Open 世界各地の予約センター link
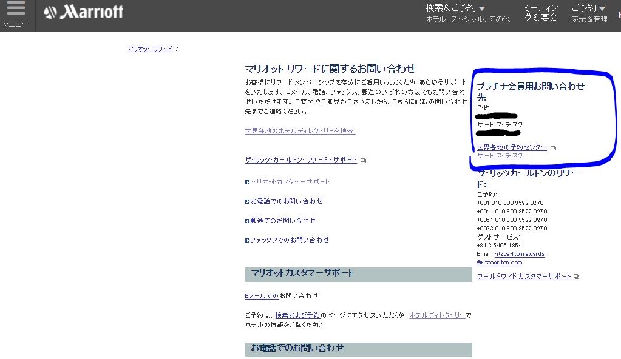Viewport: 621px width, 359px height. click(x=511, y=147)
